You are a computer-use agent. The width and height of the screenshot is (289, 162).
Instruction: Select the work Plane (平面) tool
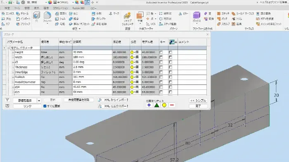pyautogui.click(x=140, y=17)
